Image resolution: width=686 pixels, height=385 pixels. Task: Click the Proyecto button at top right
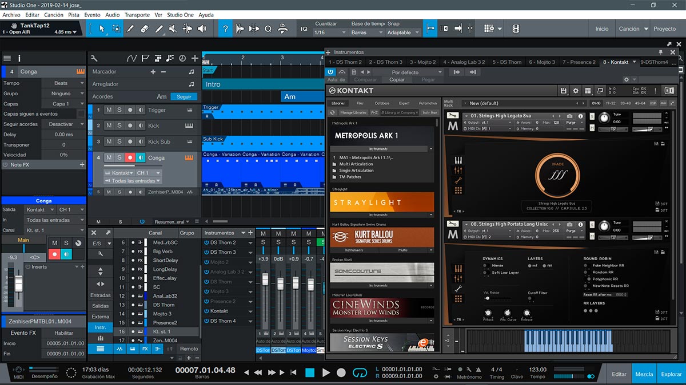coord(664,29)
